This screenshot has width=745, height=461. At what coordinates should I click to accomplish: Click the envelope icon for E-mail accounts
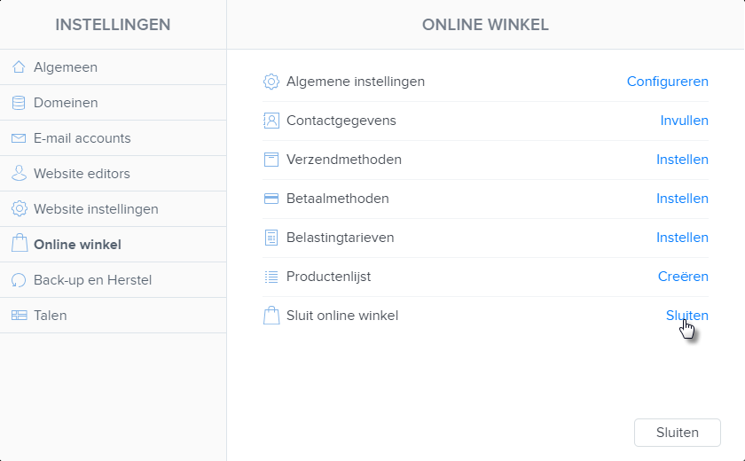(19, 138)
